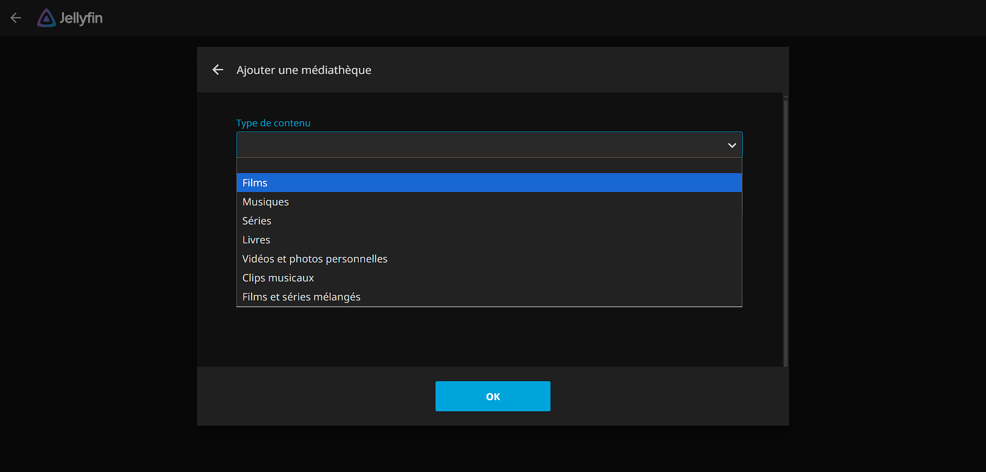Image resolution: width=986 pixels, height=472 pixels.
Task: Click the dialog's vertical scrollbar track
Action: 785,231
